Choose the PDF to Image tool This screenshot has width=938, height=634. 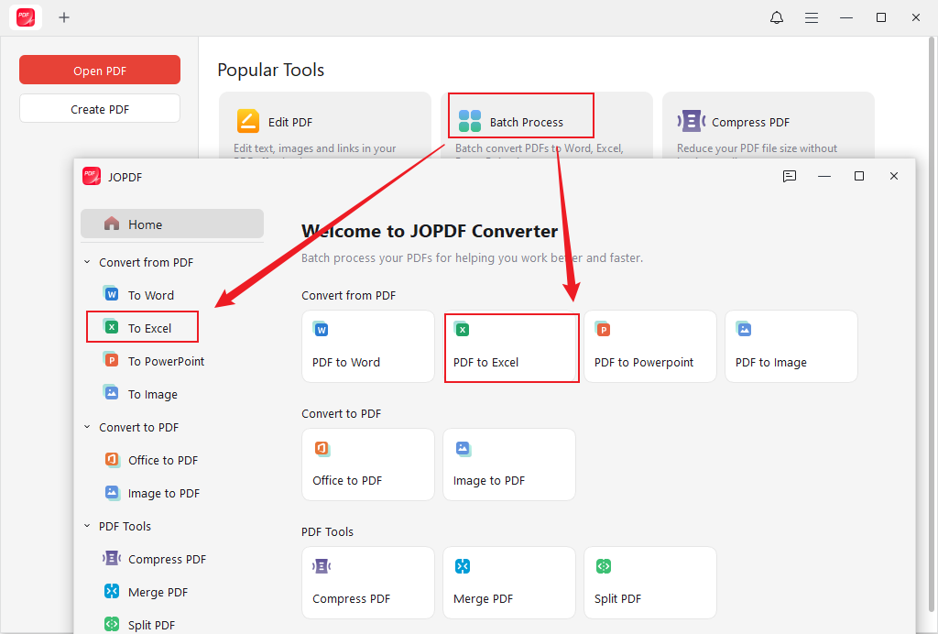790,346
